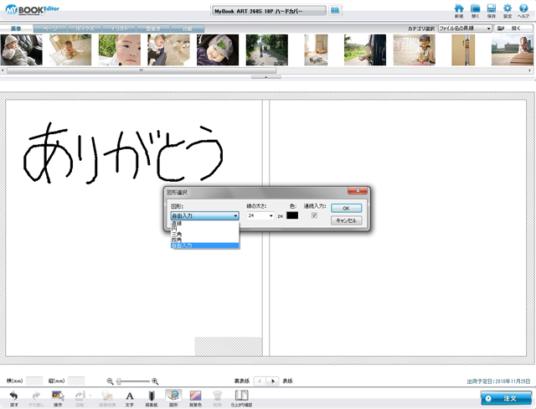Click the 背表紙 spine icon

coord(151,398)
